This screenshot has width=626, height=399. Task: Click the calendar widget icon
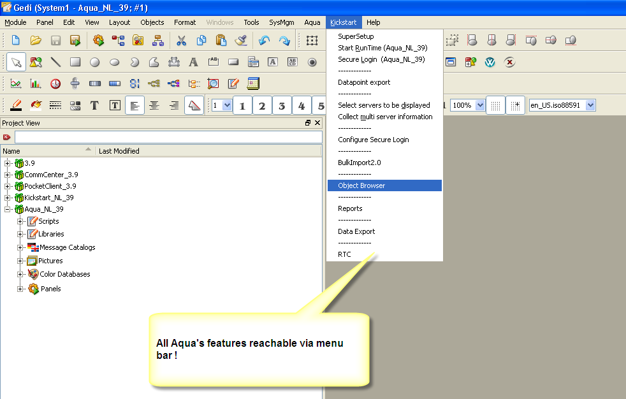click(x=253, y=83)
